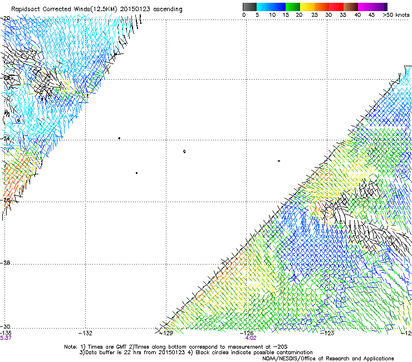Click the red 30-35 knots color segment
The image size is (412, 362).
click(x=336, y=7)
